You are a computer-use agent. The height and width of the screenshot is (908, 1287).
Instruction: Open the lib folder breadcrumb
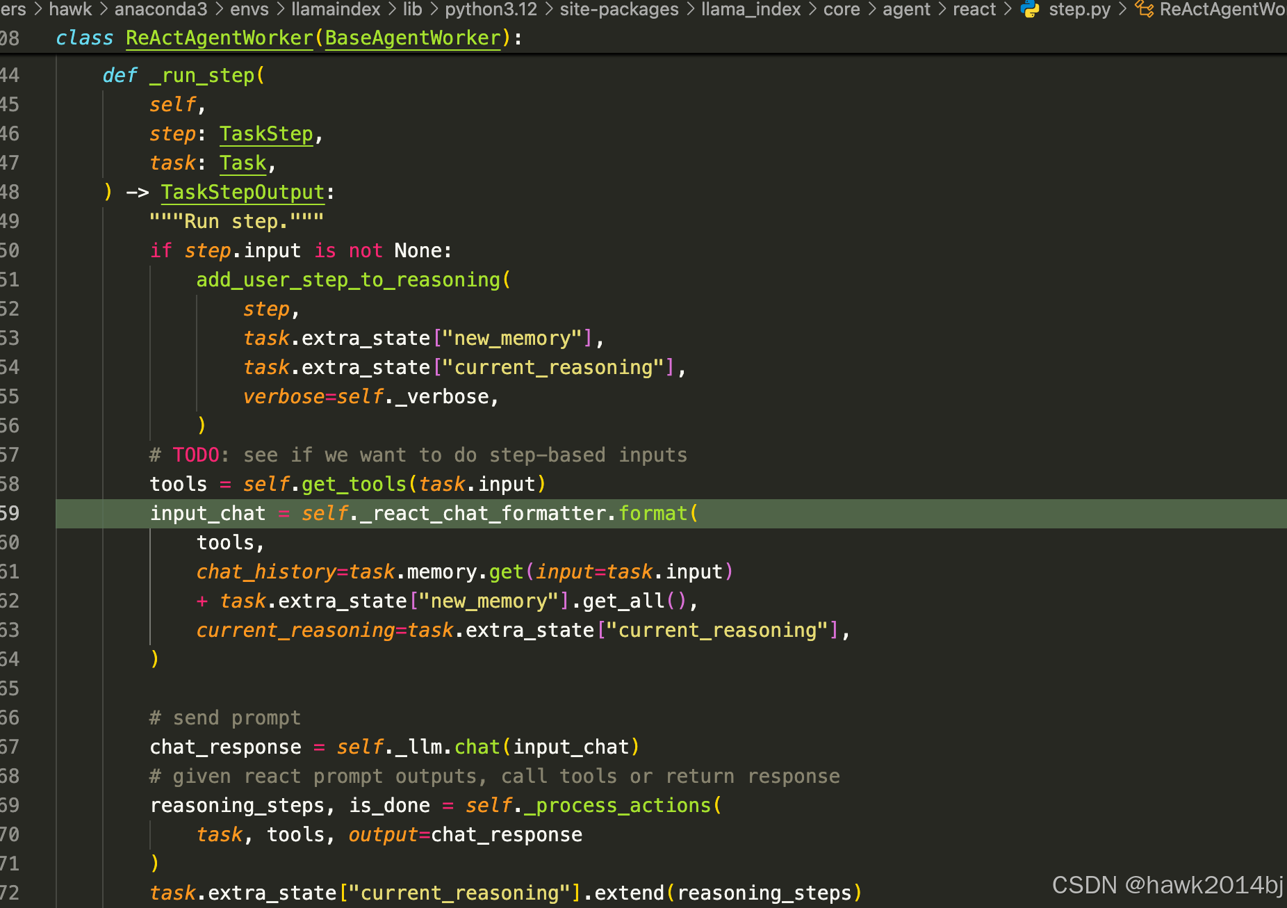coord(413,9)
